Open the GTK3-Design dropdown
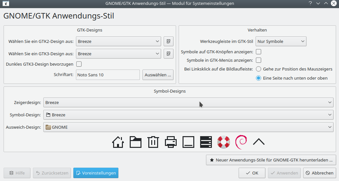 [118, 54]
